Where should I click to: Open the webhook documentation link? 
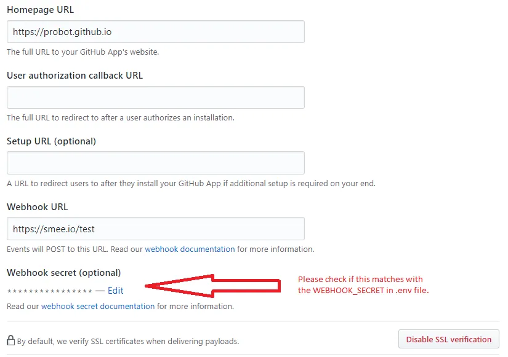click(190, 249)
